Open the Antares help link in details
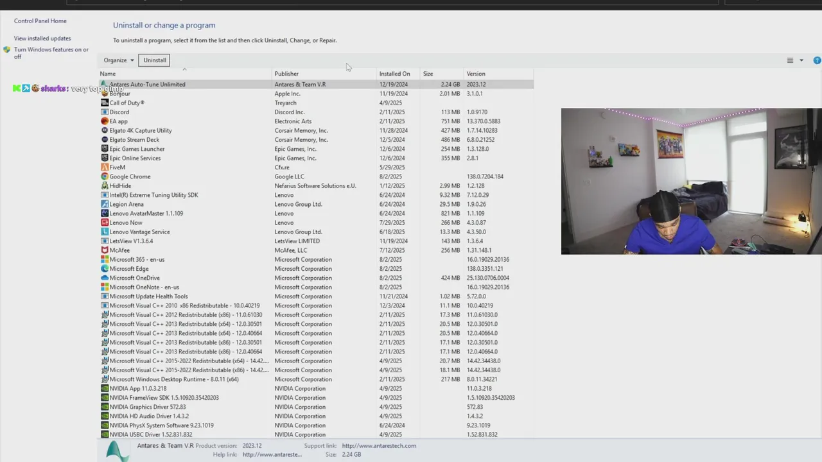This screenshot has width=822, height=462. pos(272,455)
